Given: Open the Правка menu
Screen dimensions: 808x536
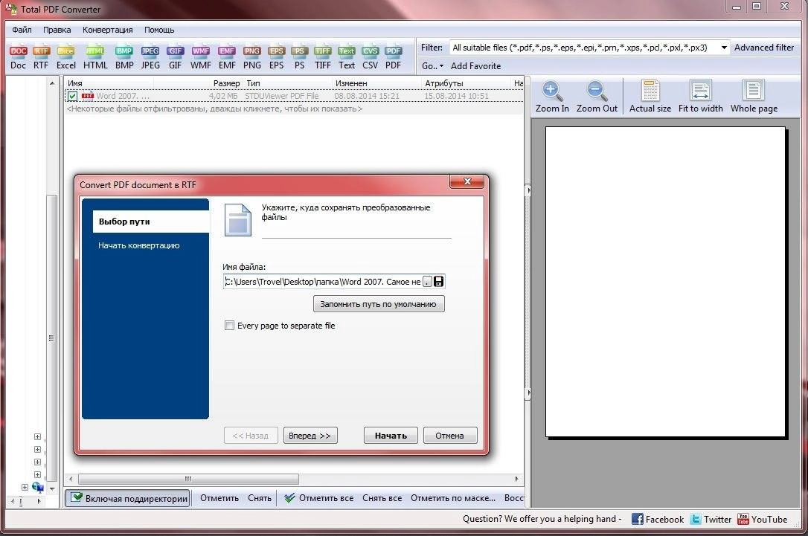Looking at the screenshot, I should tap(57, 30).
